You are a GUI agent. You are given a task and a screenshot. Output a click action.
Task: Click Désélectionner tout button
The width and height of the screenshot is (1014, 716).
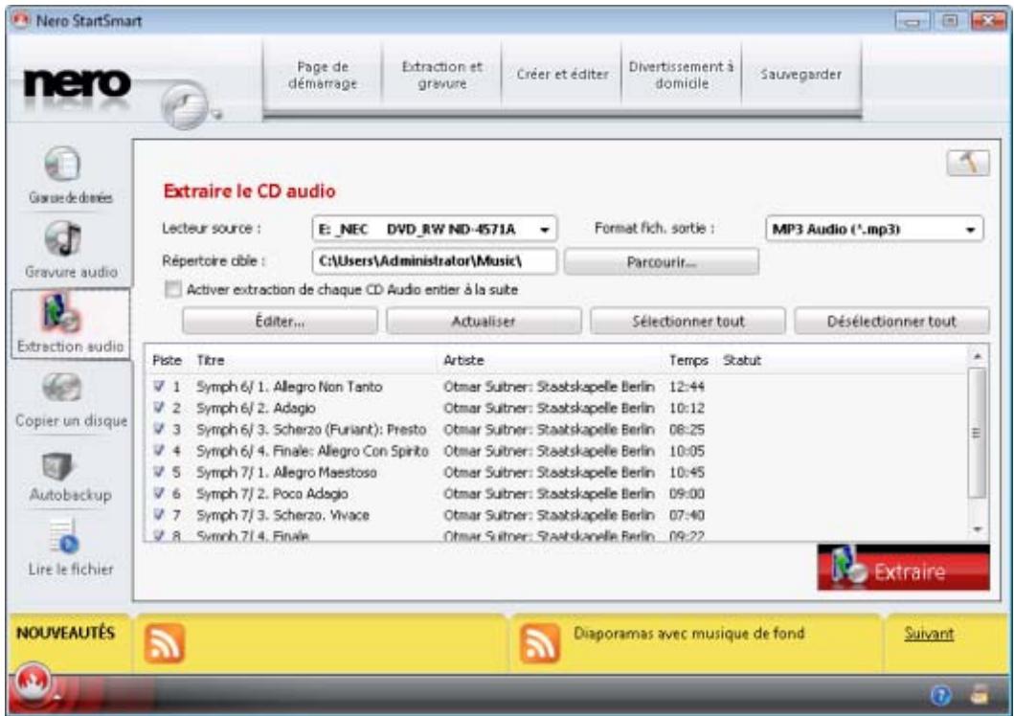tap(891, 322)
